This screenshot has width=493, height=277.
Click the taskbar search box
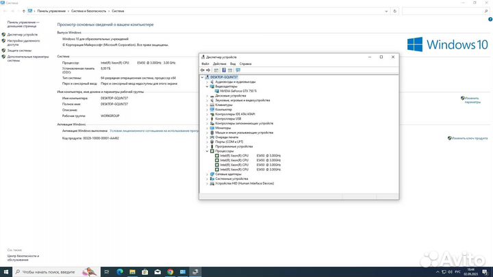point(57,272)
